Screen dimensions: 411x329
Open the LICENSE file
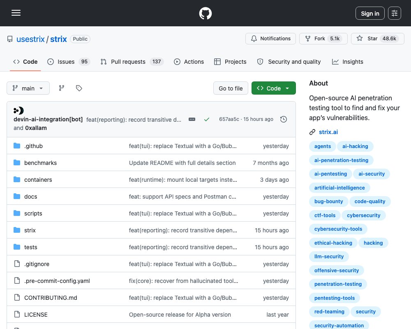click(x=36, y=315)
